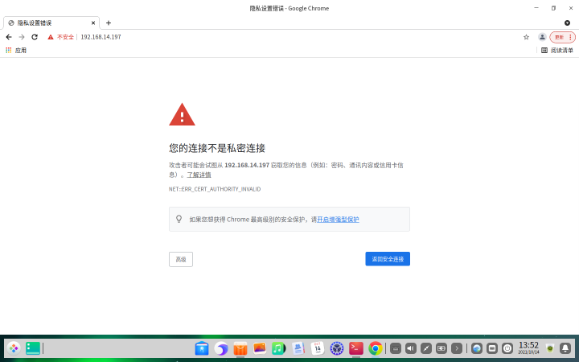Open the calendar app in the dock
579x362 pixels.
coord(318,348)
